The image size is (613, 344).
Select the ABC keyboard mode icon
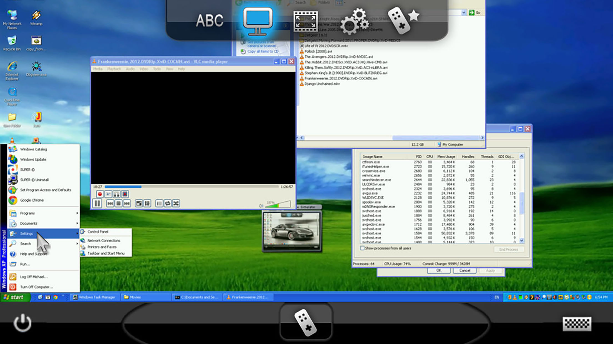[x=209, y=20]
